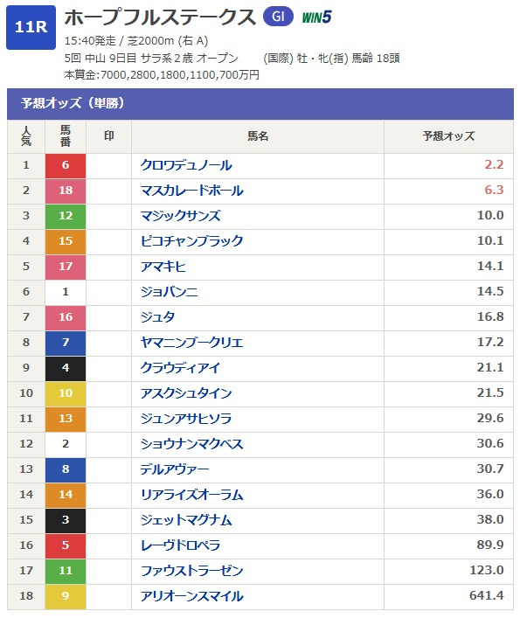
Task: Open horse ヤマニンブークリエ link
Action: [192, 343]
